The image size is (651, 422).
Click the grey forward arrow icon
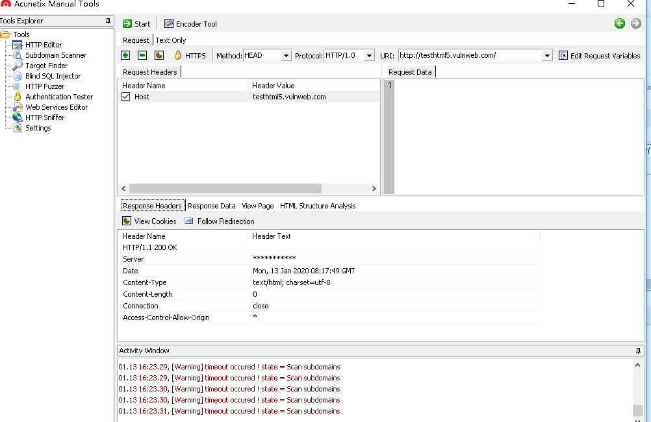[x=635, y=23]
